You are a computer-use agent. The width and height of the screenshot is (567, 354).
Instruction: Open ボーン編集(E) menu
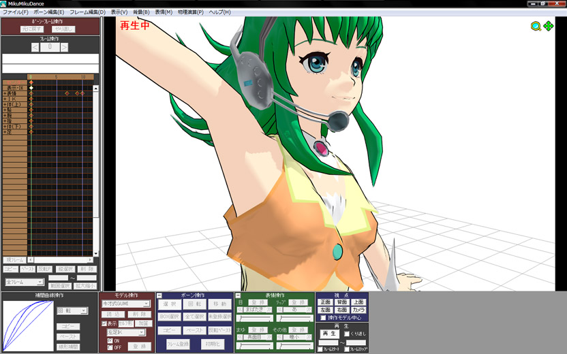click(x=49, y=12)
